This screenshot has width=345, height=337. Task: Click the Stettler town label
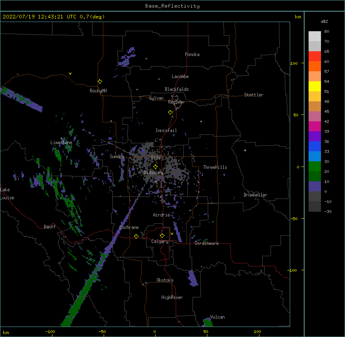[x=254, y=95]
